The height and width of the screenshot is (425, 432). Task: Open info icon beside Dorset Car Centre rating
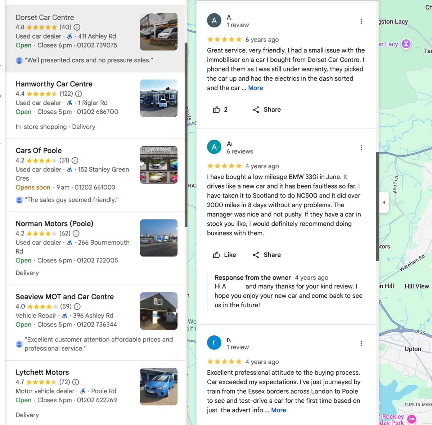pyautogui.click(x=77, y=27)
